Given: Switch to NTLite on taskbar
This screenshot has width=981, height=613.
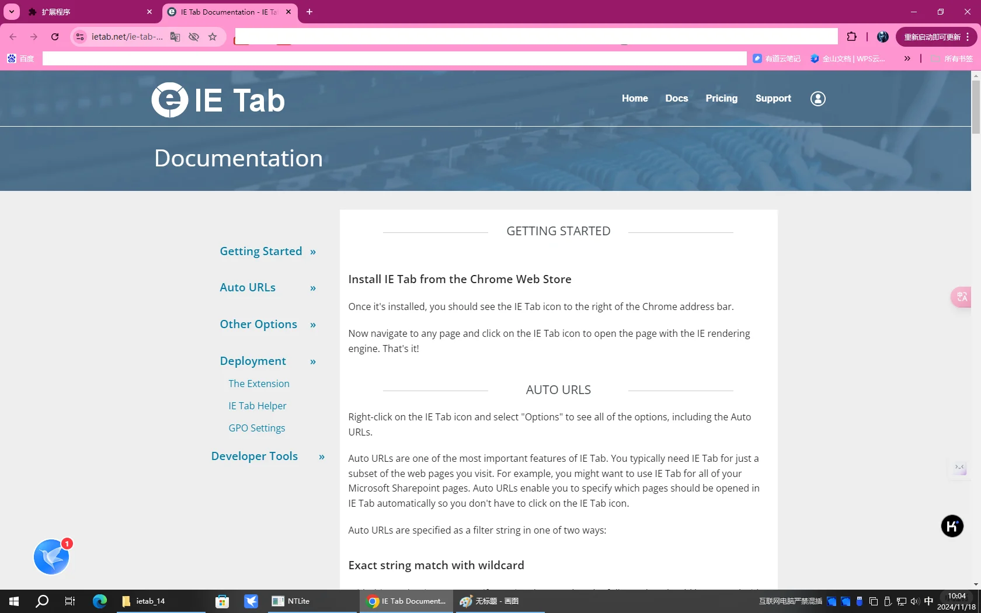Looking at the screenshot, I should click(x=312, y=601).
